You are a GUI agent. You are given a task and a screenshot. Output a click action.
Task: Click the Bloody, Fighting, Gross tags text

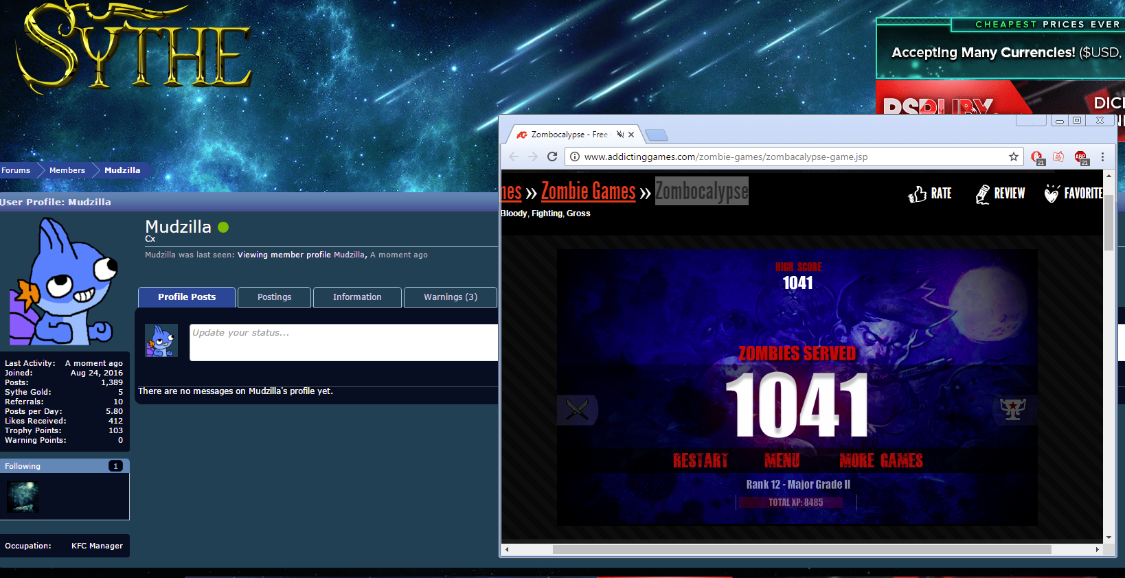[x=545, y=213]
